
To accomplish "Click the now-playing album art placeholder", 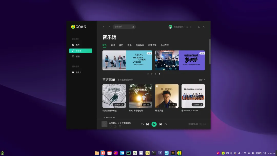I will (104, 124).
